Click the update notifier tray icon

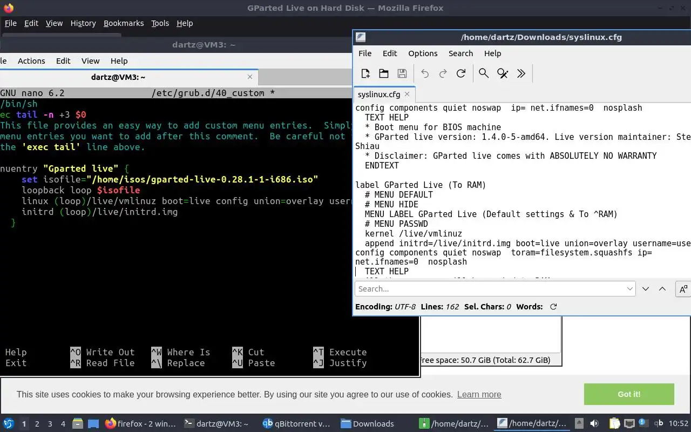[643, 423]
